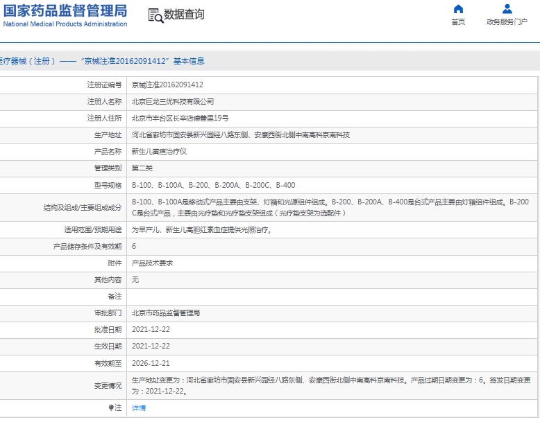Click the bullet icon beside 注 label
Viewport: 540px width, 422px height.
pos(111,407)
